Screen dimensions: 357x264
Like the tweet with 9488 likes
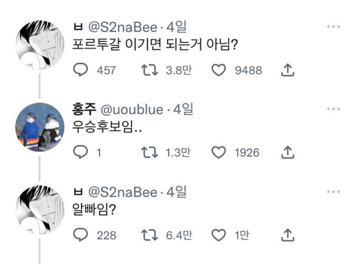220,70
